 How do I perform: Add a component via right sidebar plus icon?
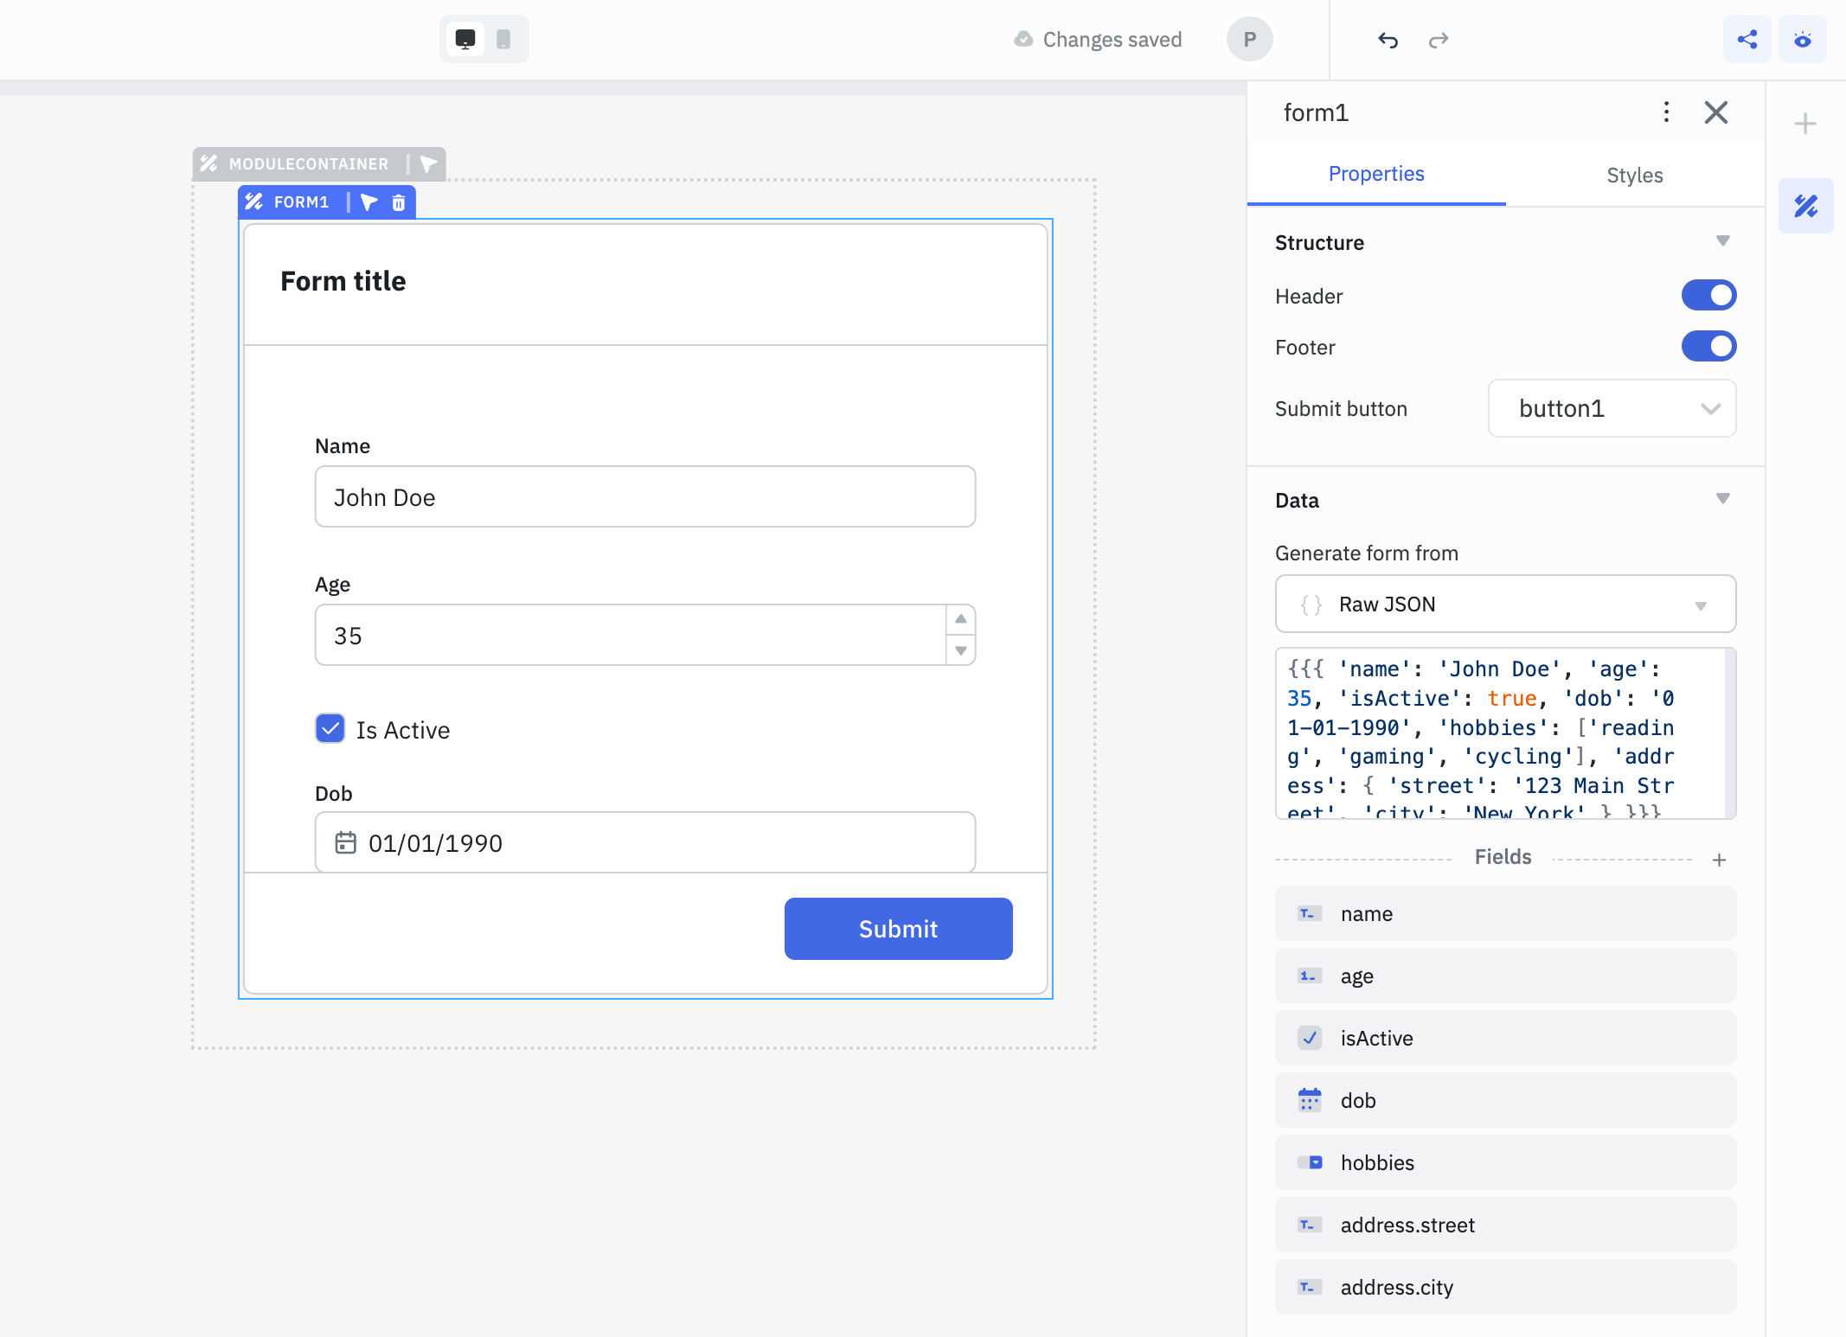click(1804, 122)
